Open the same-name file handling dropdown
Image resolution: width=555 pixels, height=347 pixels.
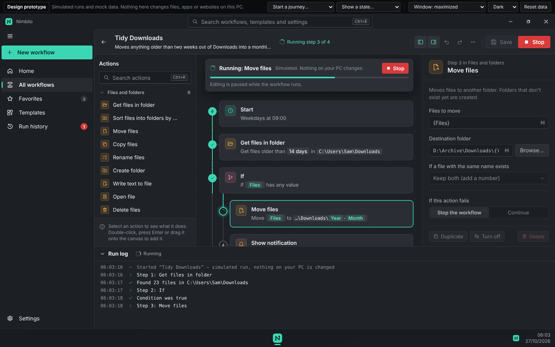click(x=489, y=178)
